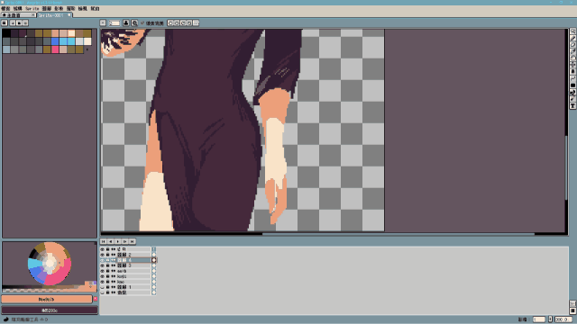Click the dark purple background color button
The height and width of the screenshot is (324, 577).
click(x=50, y=310)
